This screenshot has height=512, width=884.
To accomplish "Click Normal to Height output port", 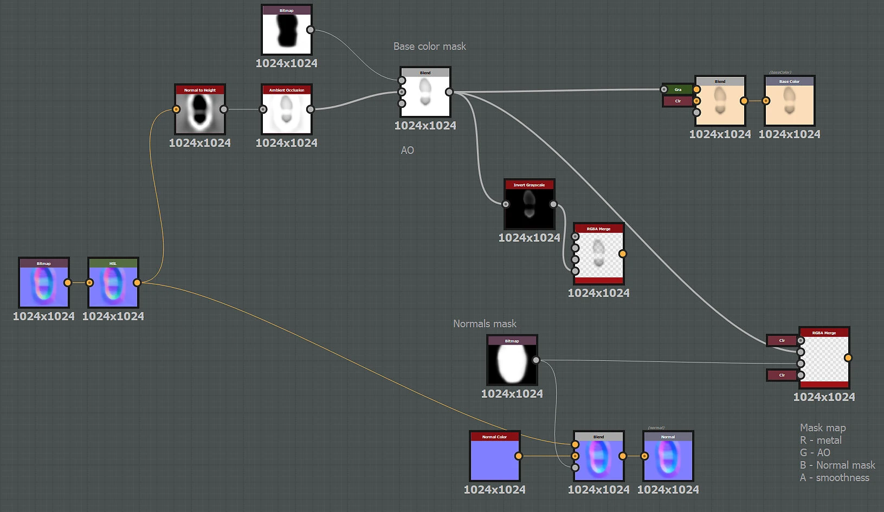I will pos(224,109).
